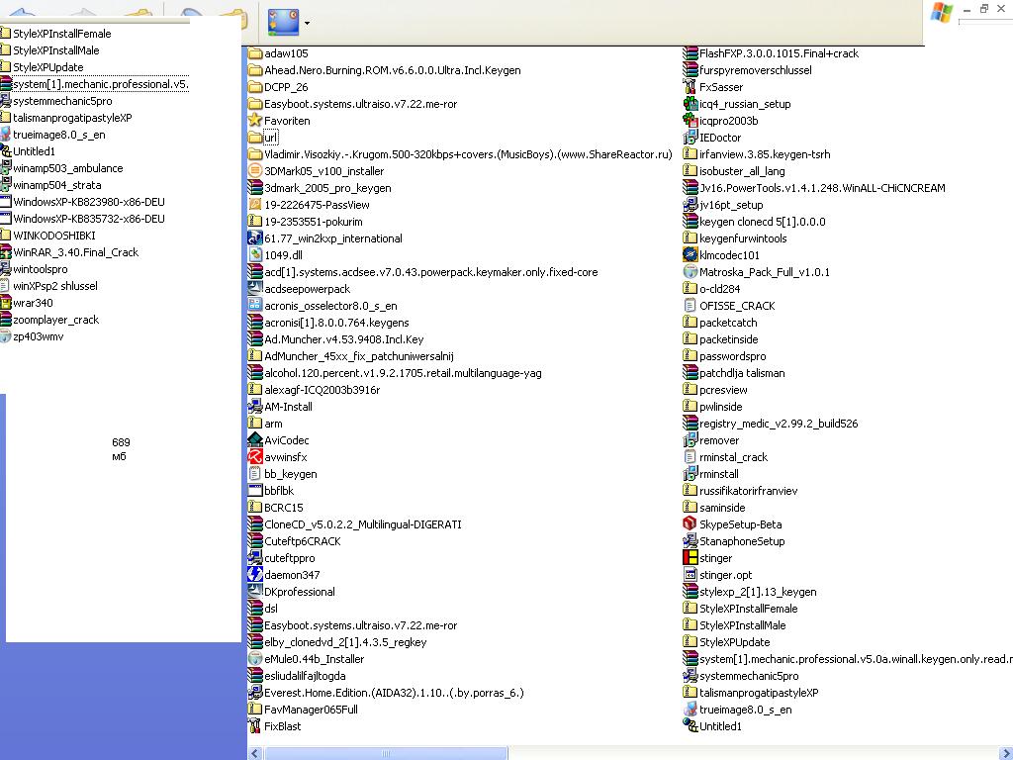Select WINKODOSHIBKI in the left panel
Image resolution: width=1013 pixels, height=760 pixels.
point(54,236)
